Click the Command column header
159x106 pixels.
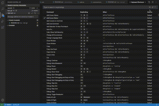click(50, 12)
